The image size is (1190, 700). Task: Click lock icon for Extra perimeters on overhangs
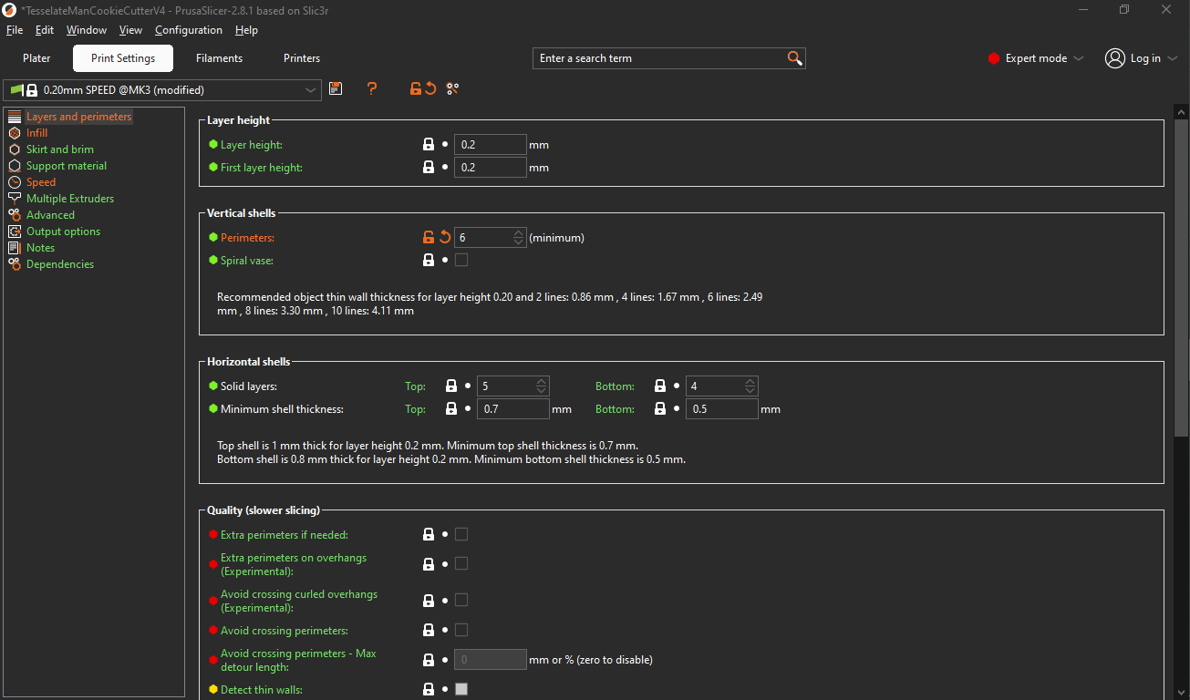429,564
